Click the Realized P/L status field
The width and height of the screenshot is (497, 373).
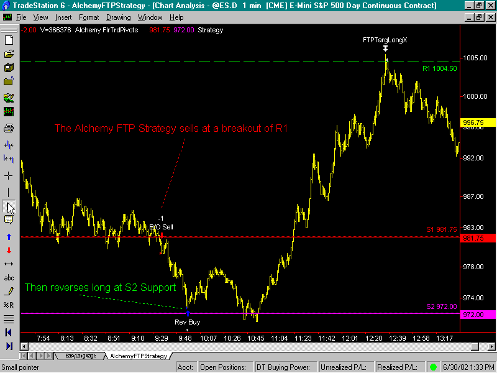[x=400, y=367]
